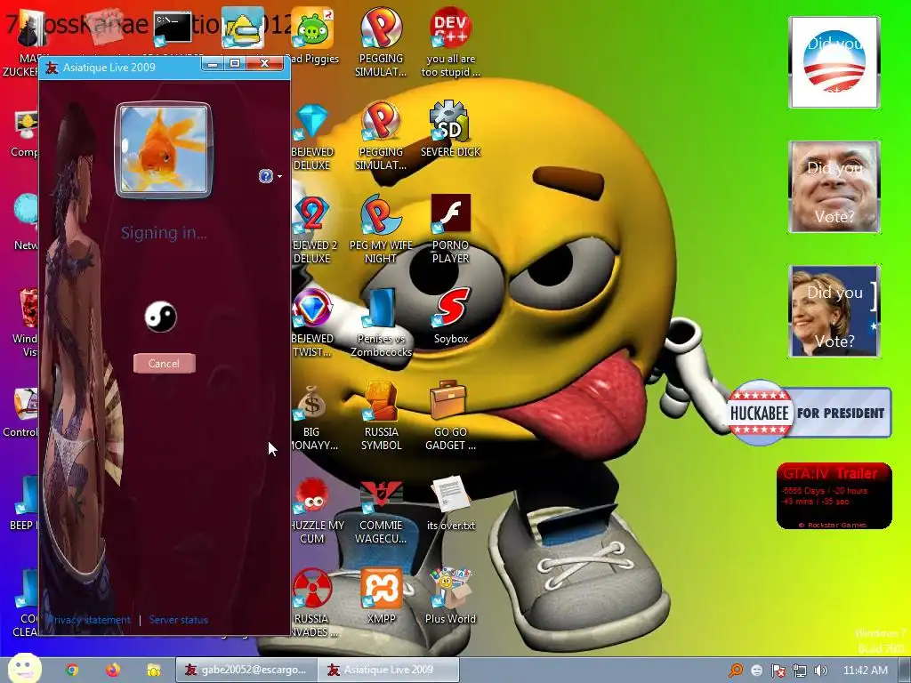This screenshot has width=911, height=683.
Task: Open the Bad Piggies desktop shortcut
Action: tap(312, 36)
